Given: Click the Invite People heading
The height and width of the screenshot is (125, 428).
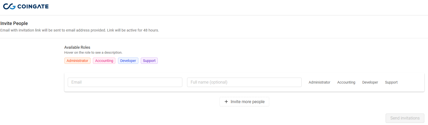Looking at the screenshot, I should pyautogui.click(x=14, y=23).
